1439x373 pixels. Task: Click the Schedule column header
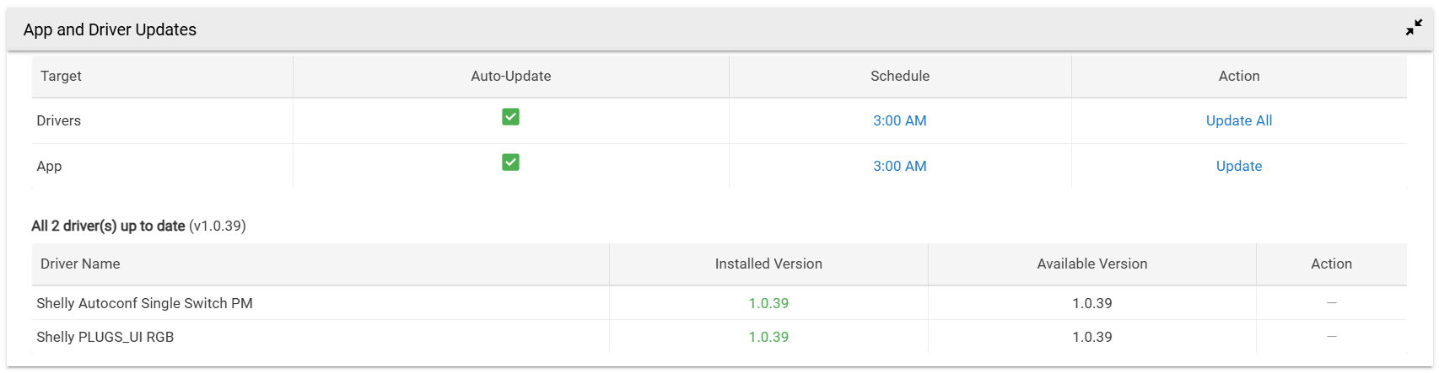point(899,76)
